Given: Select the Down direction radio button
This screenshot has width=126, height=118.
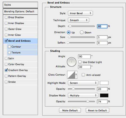Looking at the screenshot, I should (x=82, y=32).
